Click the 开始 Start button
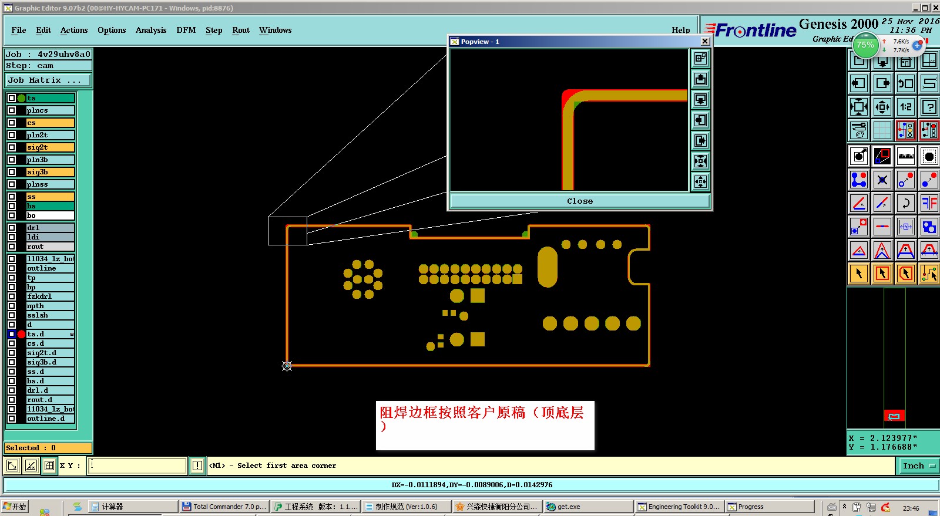This screenshot has height=516, width=940. pos(15,507)
